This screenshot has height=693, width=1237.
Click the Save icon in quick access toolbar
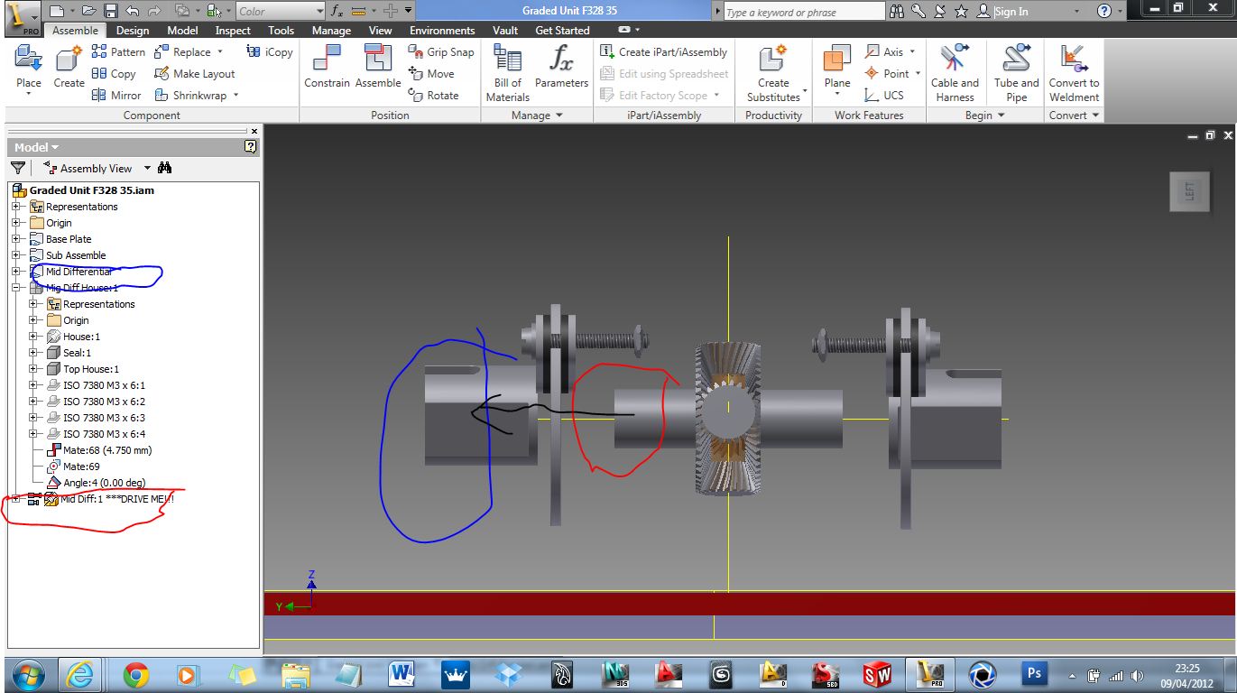[110, 11]
